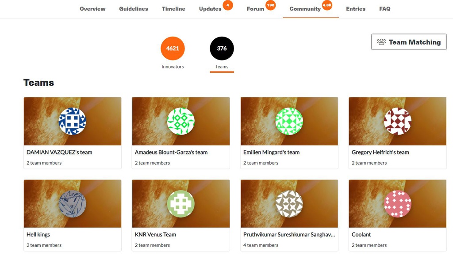Select the Entries tab
453x255 pixels.
click(356, 9)
